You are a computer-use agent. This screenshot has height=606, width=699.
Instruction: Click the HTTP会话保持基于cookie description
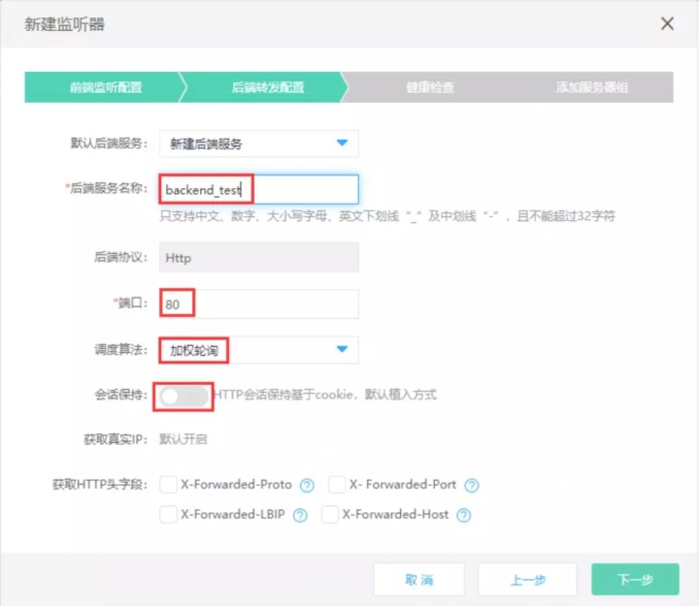pyautogui.click(x=326, y=395)
